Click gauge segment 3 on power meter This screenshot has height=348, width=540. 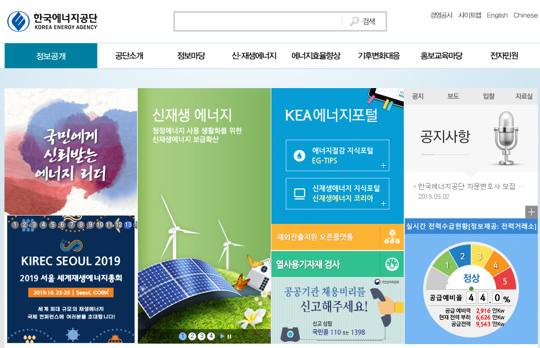coord(480,257)
